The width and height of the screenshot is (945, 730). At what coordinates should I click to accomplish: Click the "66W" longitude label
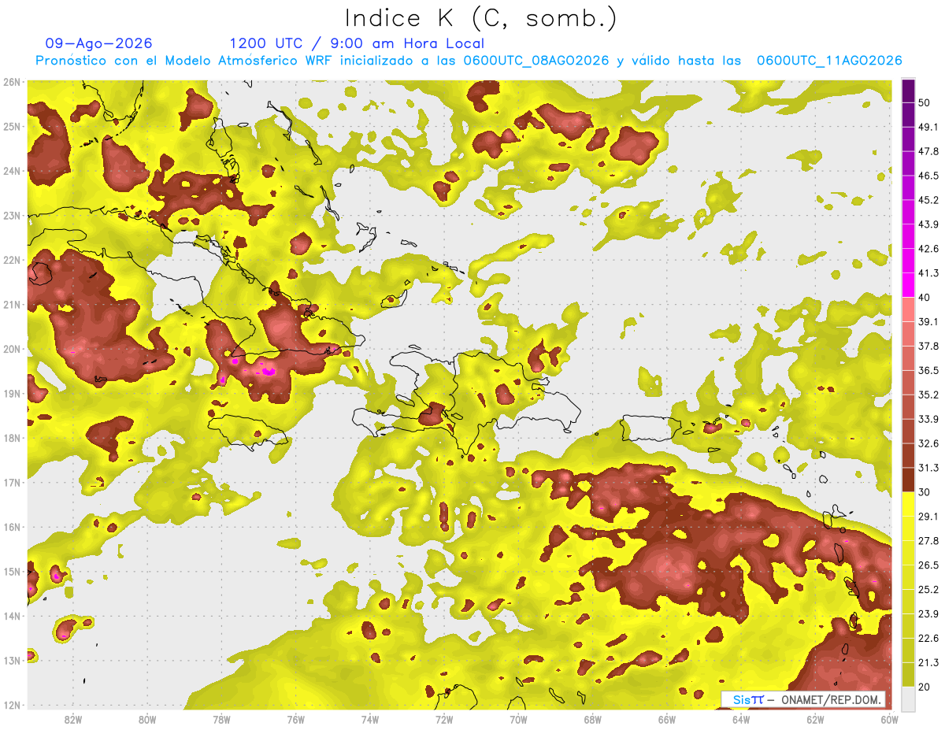[667, 720]
